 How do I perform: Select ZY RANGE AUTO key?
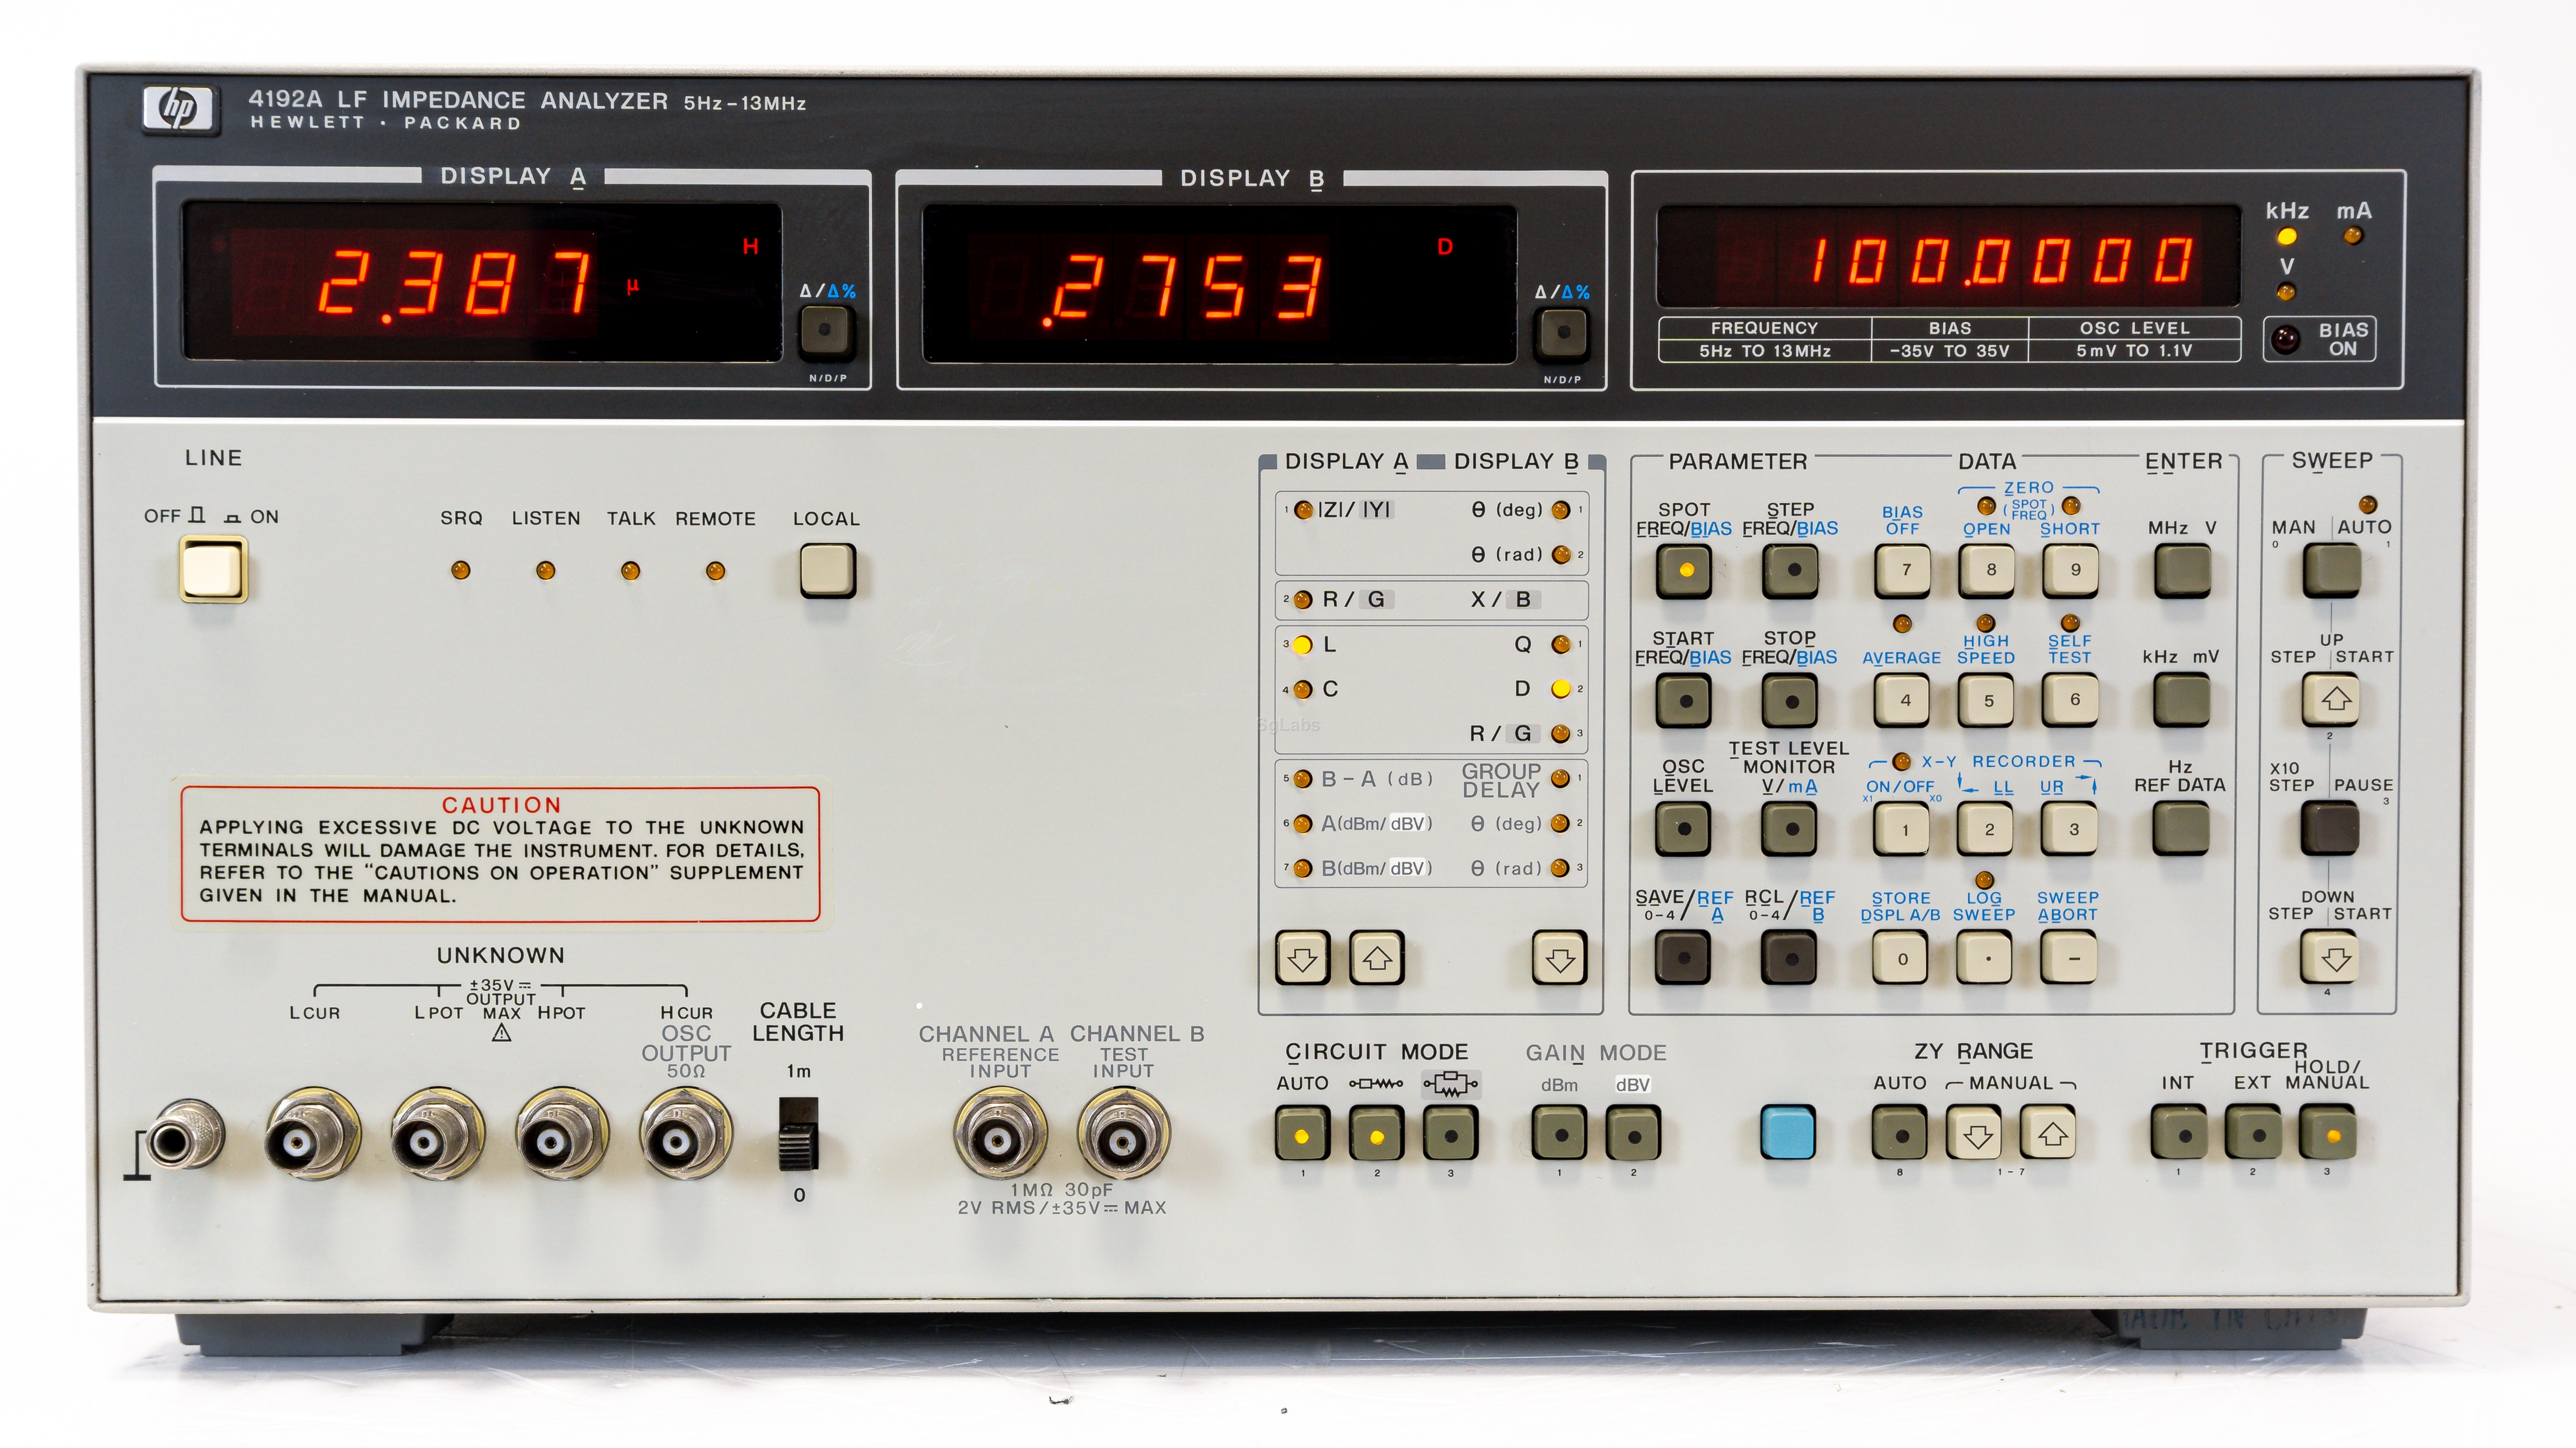(1900, 1133)
